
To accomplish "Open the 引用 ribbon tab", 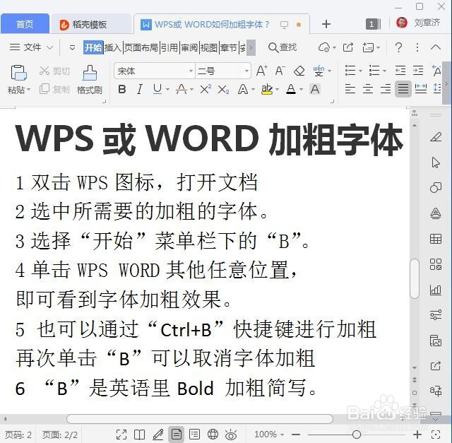I will (x=169, y=47).
